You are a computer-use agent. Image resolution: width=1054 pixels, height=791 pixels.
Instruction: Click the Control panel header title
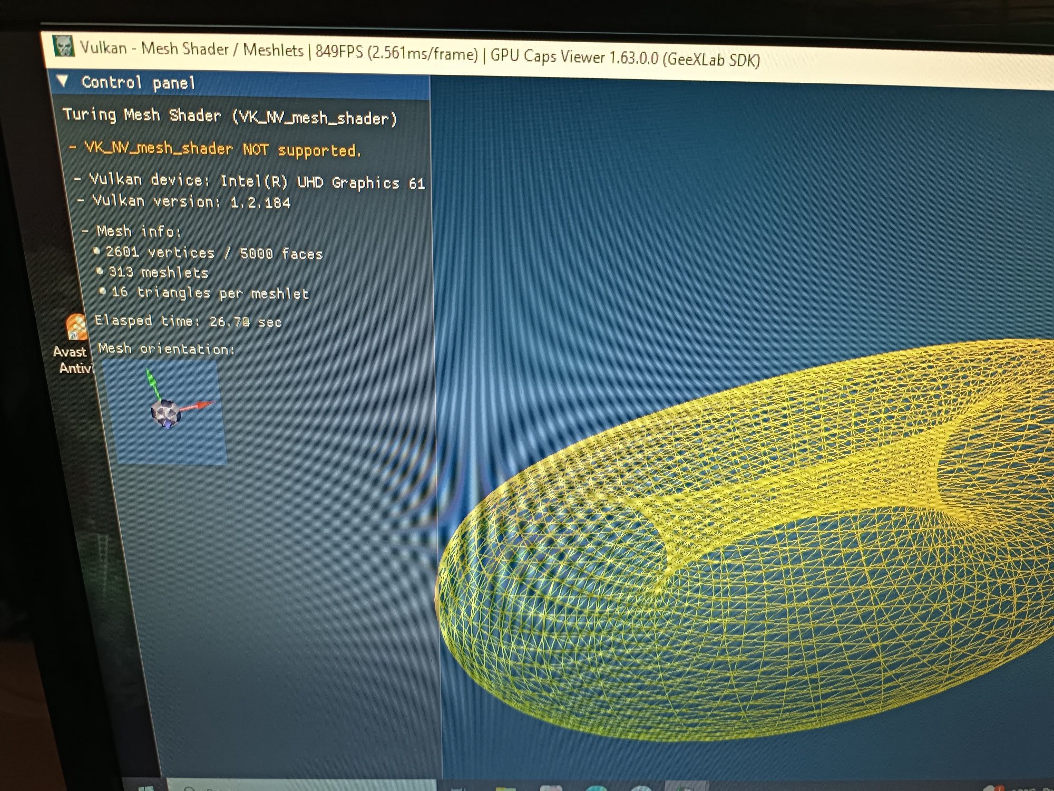139,83
